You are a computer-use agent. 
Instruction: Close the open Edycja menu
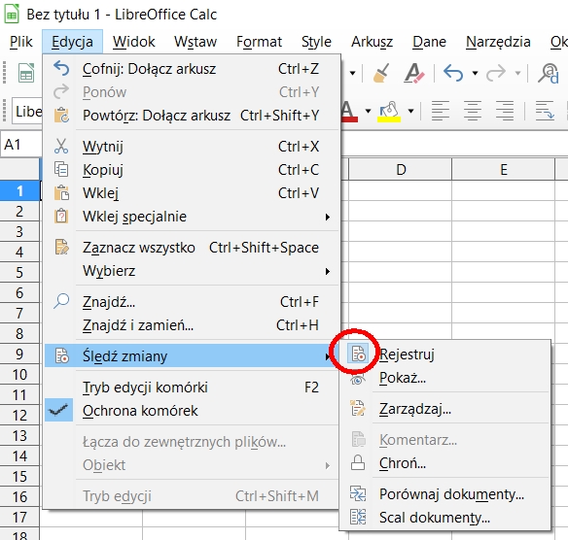[x=72, y=42]
